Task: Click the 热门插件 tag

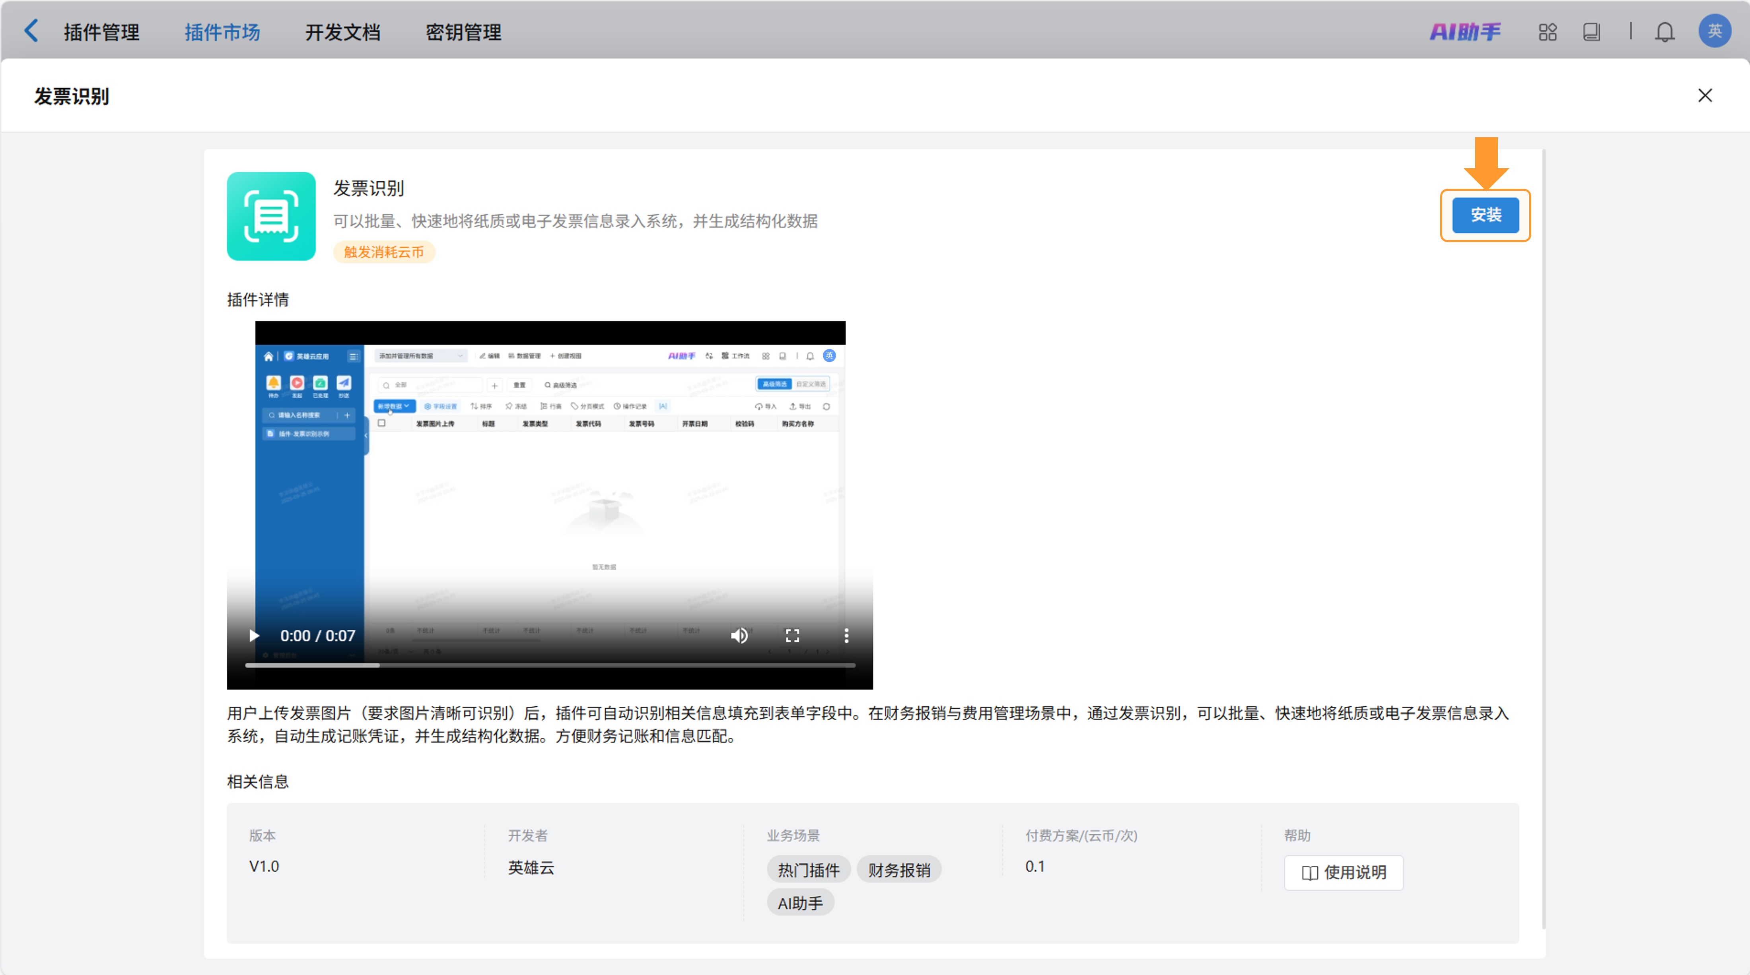Action: 809,870
